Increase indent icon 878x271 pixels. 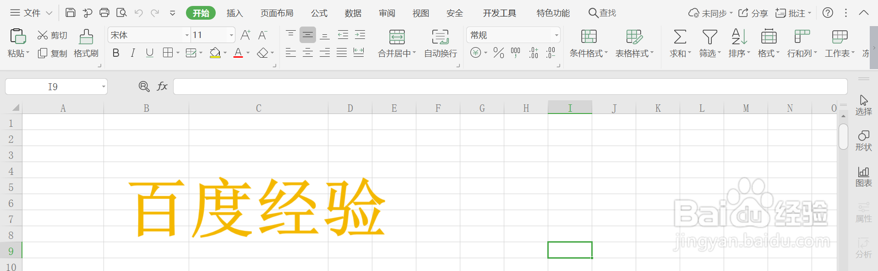360,35
